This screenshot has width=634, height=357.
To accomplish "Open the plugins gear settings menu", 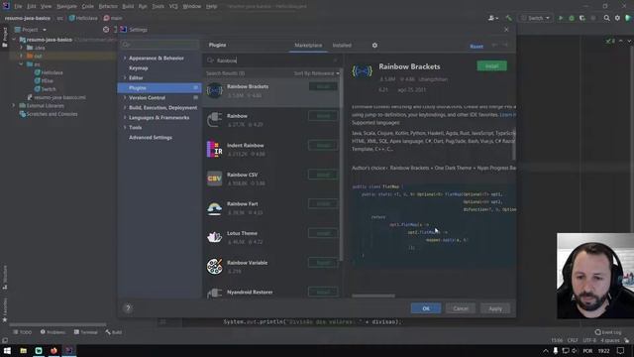I will pos(374,46).
